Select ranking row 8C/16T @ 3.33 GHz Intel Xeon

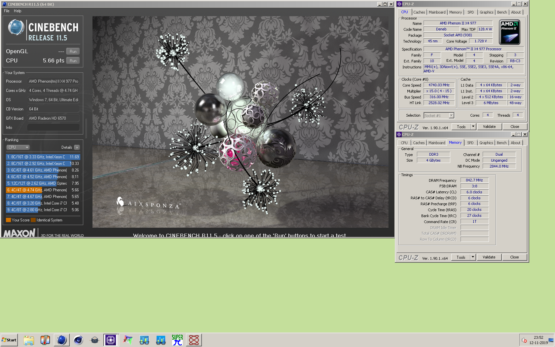tap(43, 157)
